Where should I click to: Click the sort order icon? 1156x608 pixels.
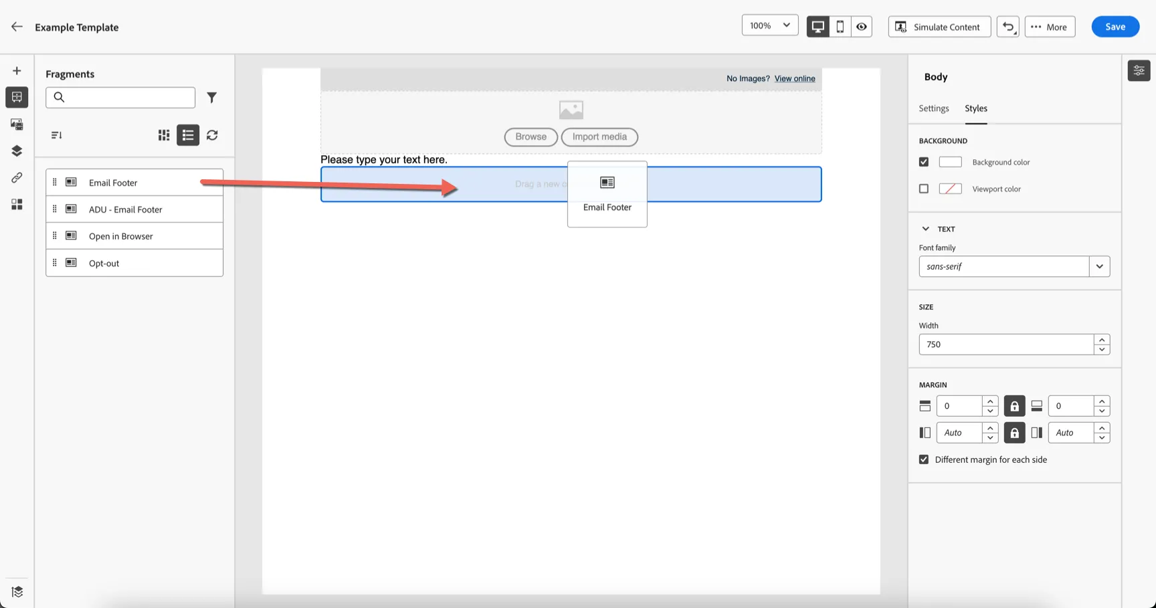pyautogui.click(x=57, y=135)
